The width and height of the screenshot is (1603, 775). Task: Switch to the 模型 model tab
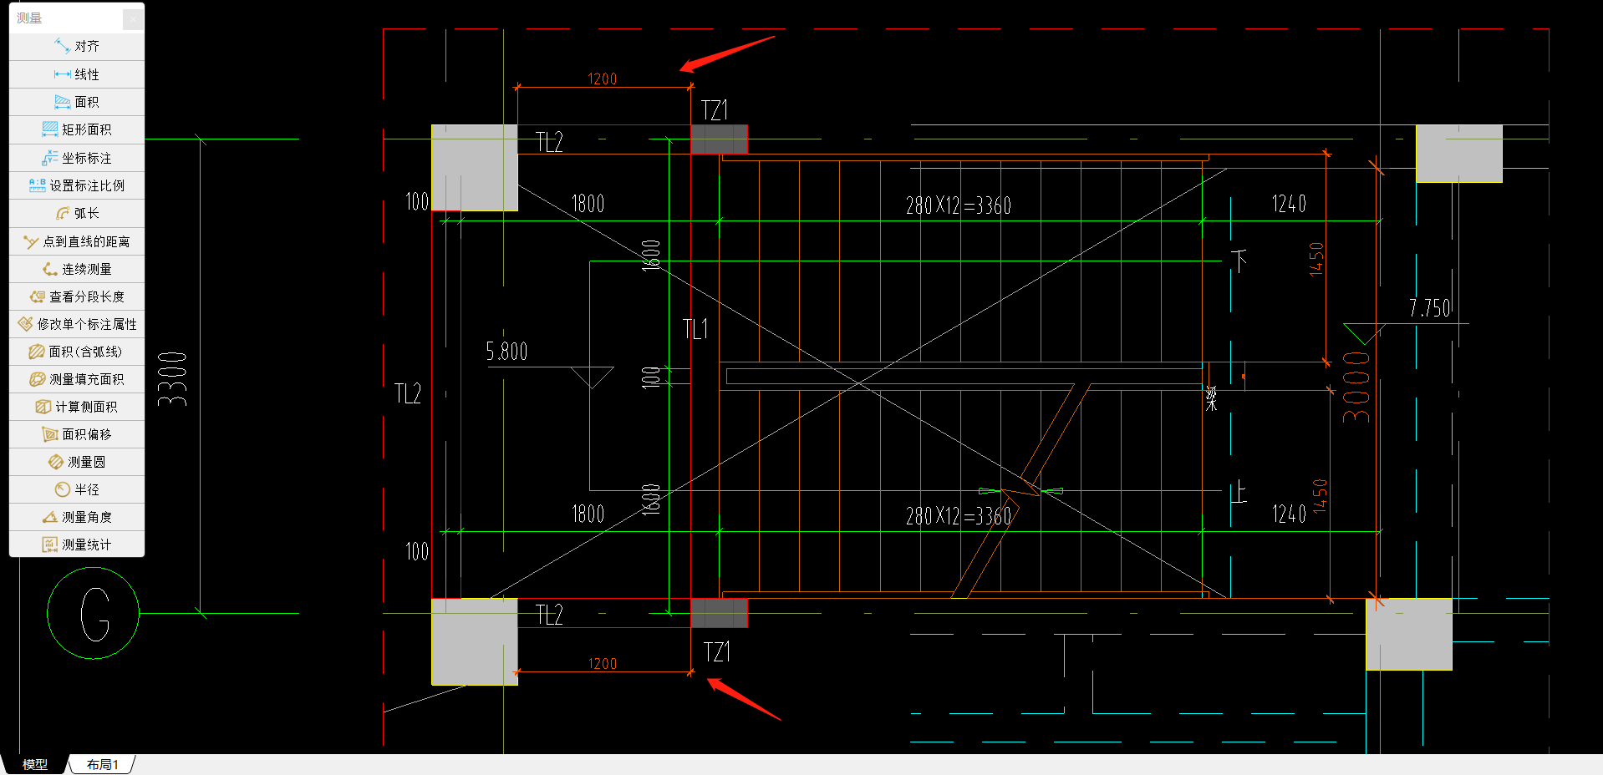tap(34, 764)
